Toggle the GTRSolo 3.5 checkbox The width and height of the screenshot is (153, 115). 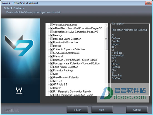(x=51, y=84)
